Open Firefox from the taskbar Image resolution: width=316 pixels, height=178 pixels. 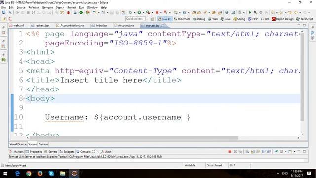click(x=40, y=174)
